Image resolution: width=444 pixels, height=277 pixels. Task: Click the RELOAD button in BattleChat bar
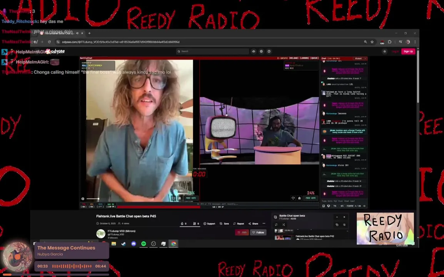pos(293,58)
